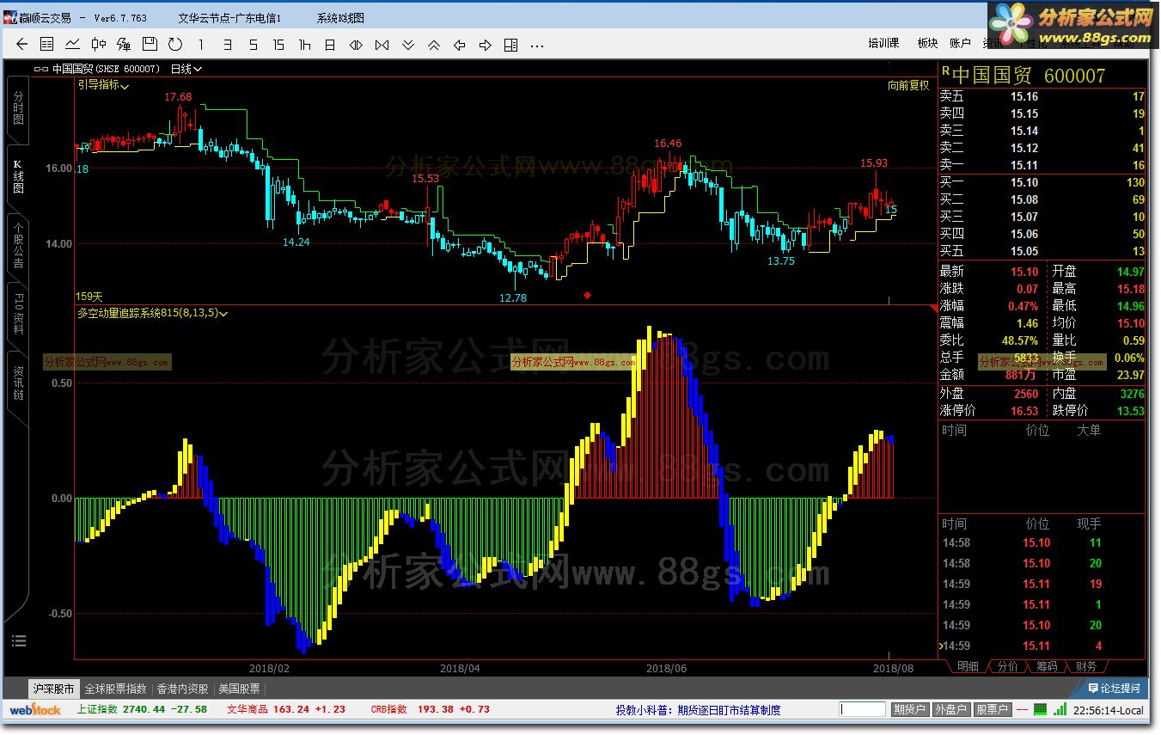Select the 3-minute period button
Viewport: 1161px width, 735px height.
(227, 44)
